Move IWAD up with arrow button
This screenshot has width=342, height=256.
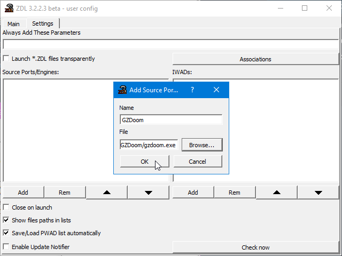tap(276, 192)
